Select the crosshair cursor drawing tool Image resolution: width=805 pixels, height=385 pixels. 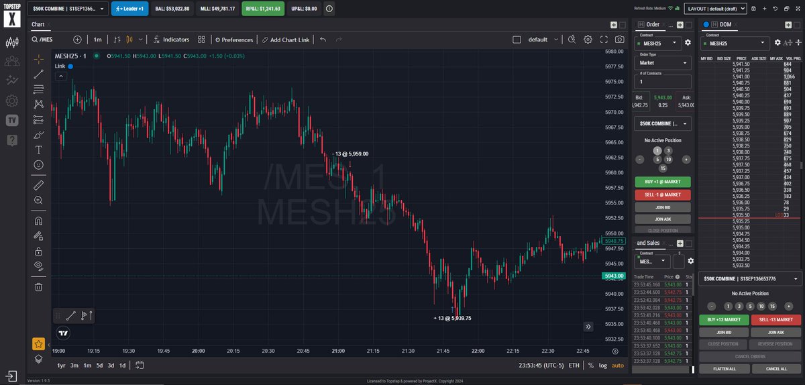(x=38, y=59)
